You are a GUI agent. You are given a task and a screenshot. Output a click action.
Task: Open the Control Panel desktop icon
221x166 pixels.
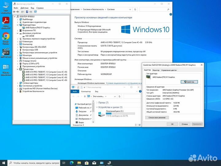click(x=6, y=70)
